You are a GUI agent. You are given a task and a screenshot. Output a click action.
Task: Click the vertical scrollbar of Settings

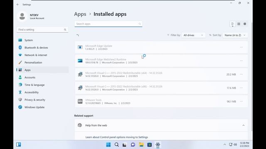[251, 76]
